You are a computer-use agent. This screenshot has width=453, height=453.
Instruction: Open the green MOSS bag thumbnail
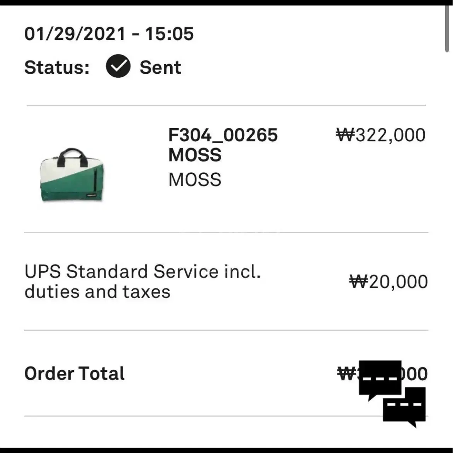(x=72, y=175)
